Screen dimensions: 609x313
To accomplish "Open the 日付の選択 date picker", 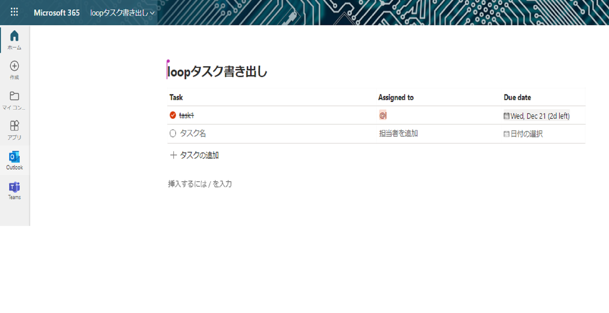I will (x=527, y=134).
